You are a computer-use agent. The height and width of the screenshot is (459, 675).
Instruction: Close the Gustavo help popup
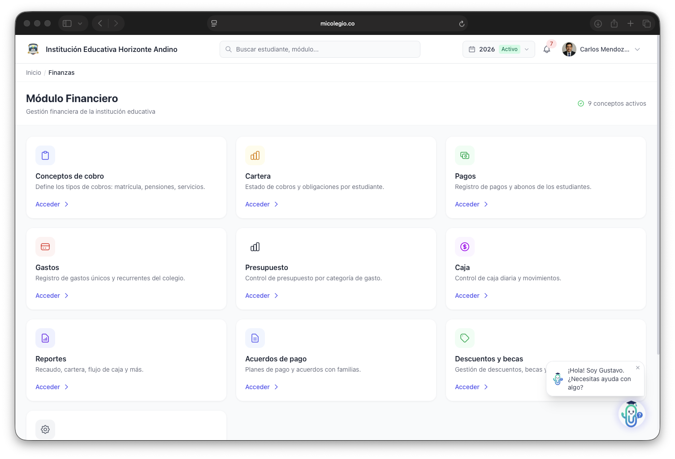(x=638, y=368)
